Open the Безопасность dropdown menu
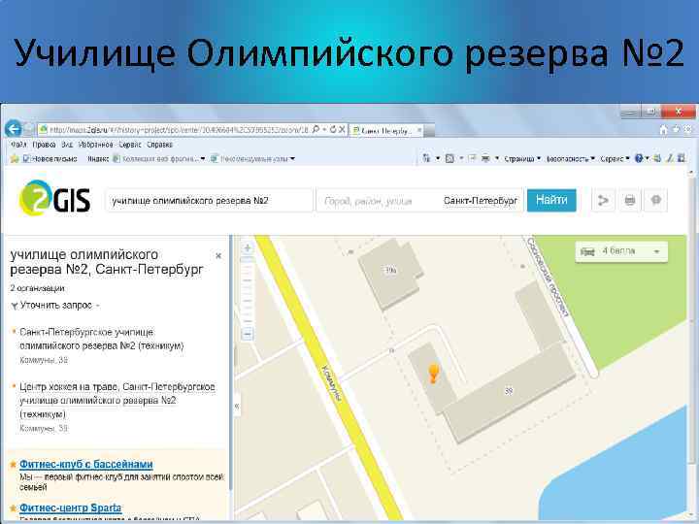 pyautogui.click(x=571, y=158)
